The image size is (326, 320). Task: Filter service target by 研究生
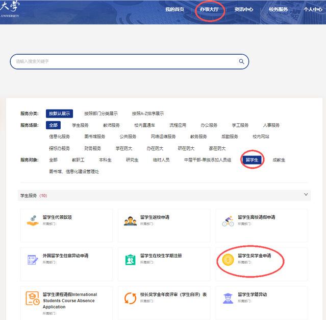pos(132,160)
